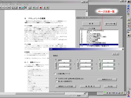Close the page text list window

121,18
